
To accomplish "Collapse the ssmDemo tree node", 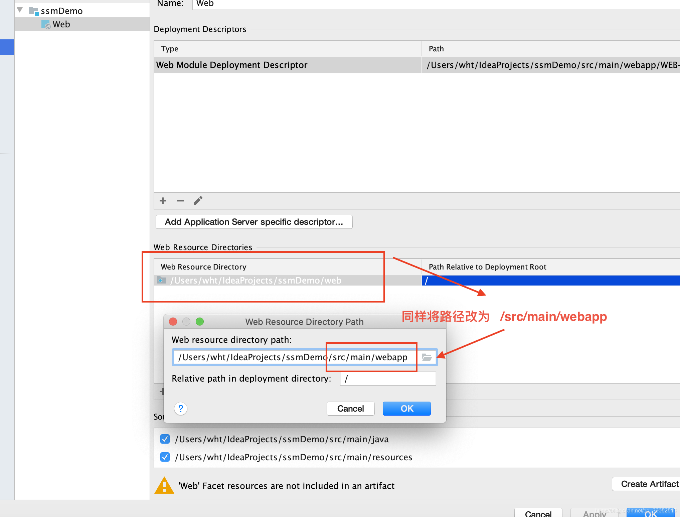I will (20, 10).
